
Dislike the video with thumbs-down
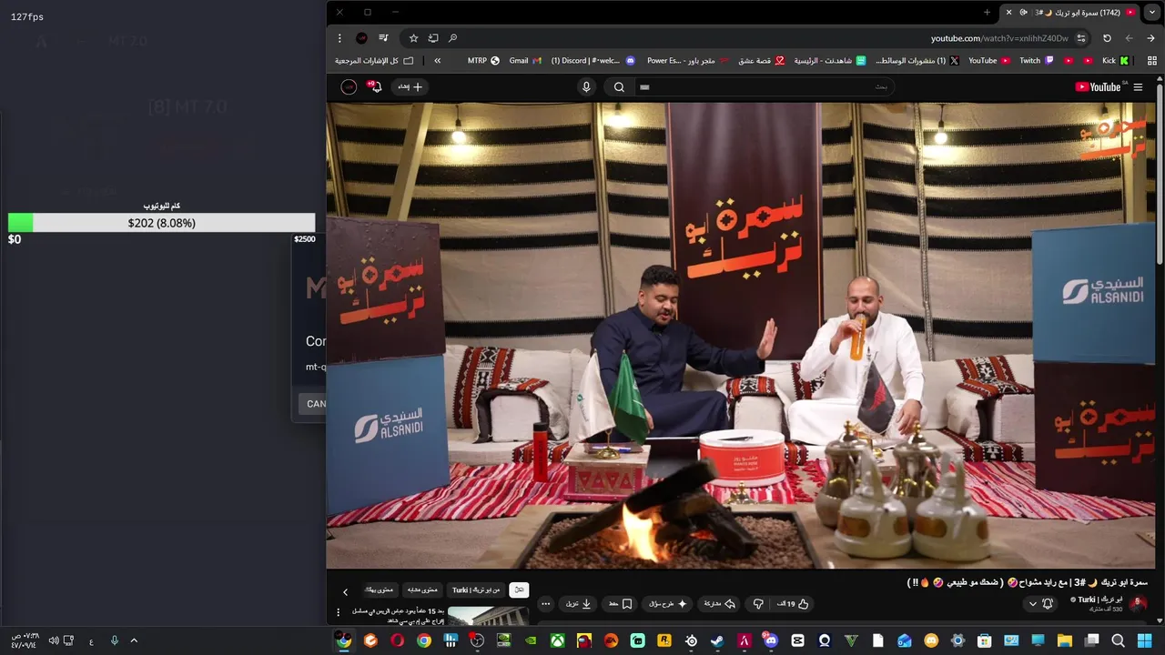757,604
